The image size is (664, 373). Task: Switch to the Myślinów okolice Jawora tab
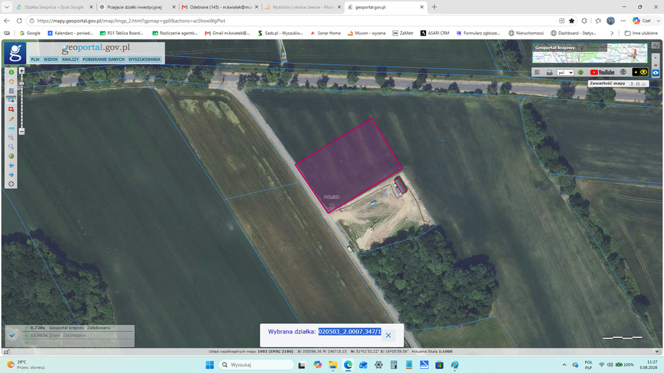pyautogui.click(x=302, y=7)
